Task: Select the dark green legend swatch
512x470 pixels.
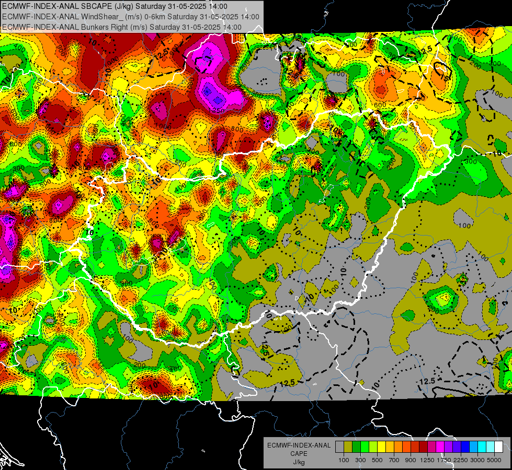Action: coord(356,446)
